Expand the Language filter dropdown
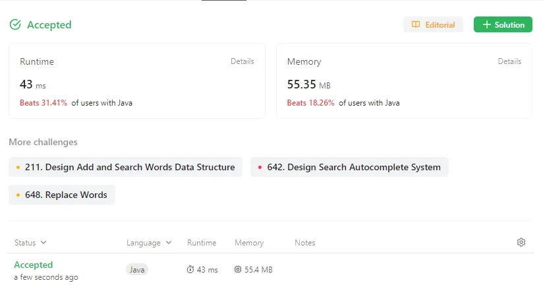Image resolution: width=543 pixels, height=293 pixels. coord(169,243)
